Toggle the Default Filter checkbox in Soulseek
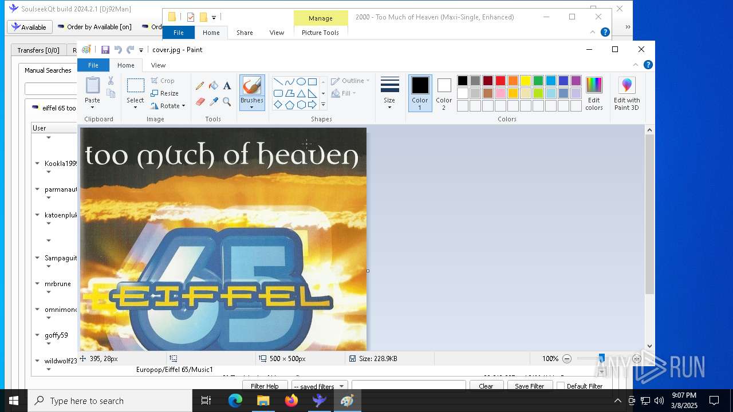This screenshot has width=733, height=412. (x=561, y=386)
